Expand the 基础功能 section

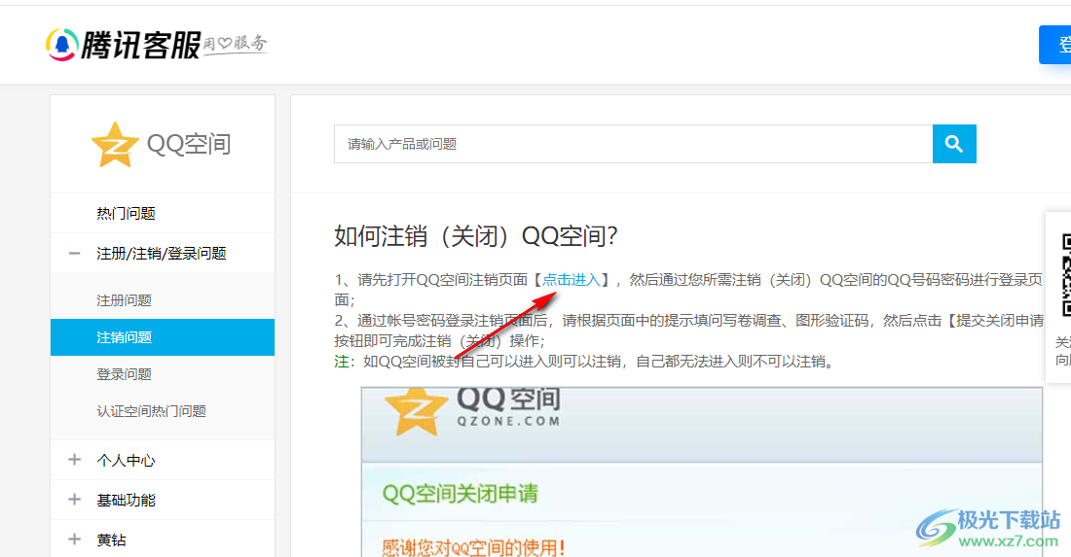pyautogui.click(x=75, y=500)
